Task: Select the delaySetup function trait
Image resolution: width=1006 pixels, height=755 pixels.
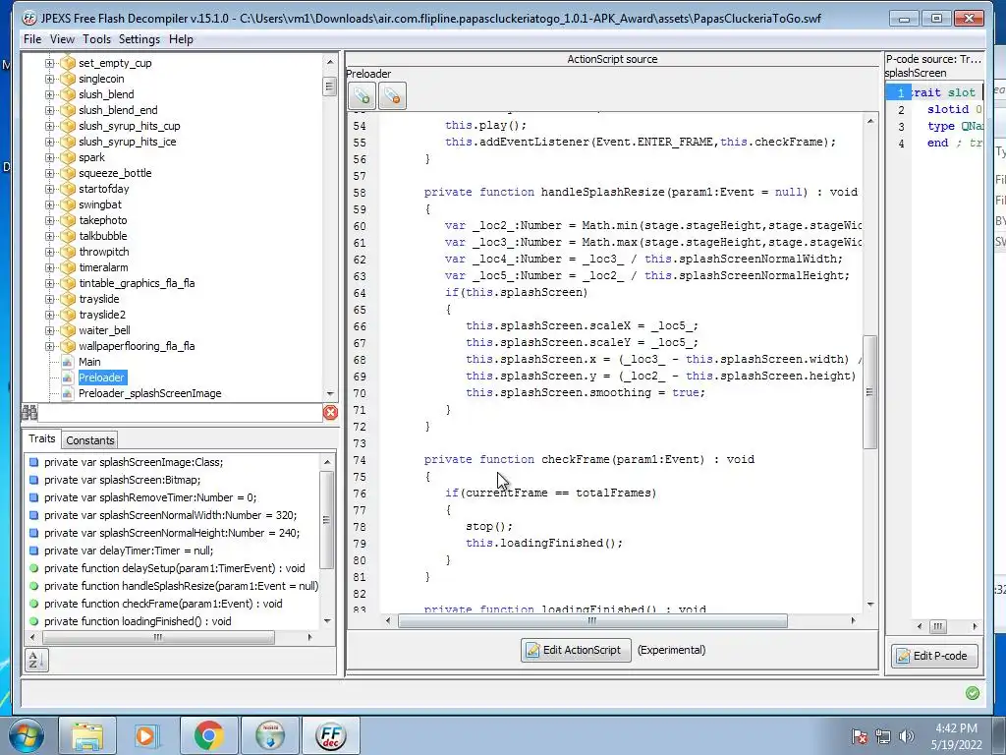Action: [x=175, y=568]
